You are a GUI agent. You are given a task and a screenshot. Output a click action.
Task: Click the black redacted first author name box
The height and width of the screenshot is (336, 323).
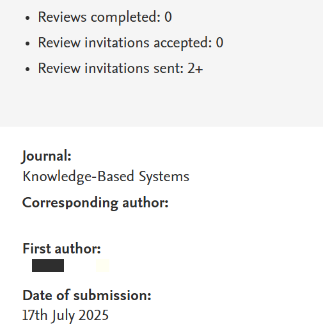48,266
